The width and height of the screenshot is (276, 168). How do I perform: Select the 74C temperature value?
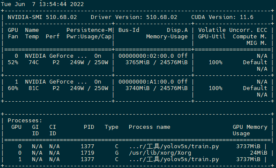[34, 62]
